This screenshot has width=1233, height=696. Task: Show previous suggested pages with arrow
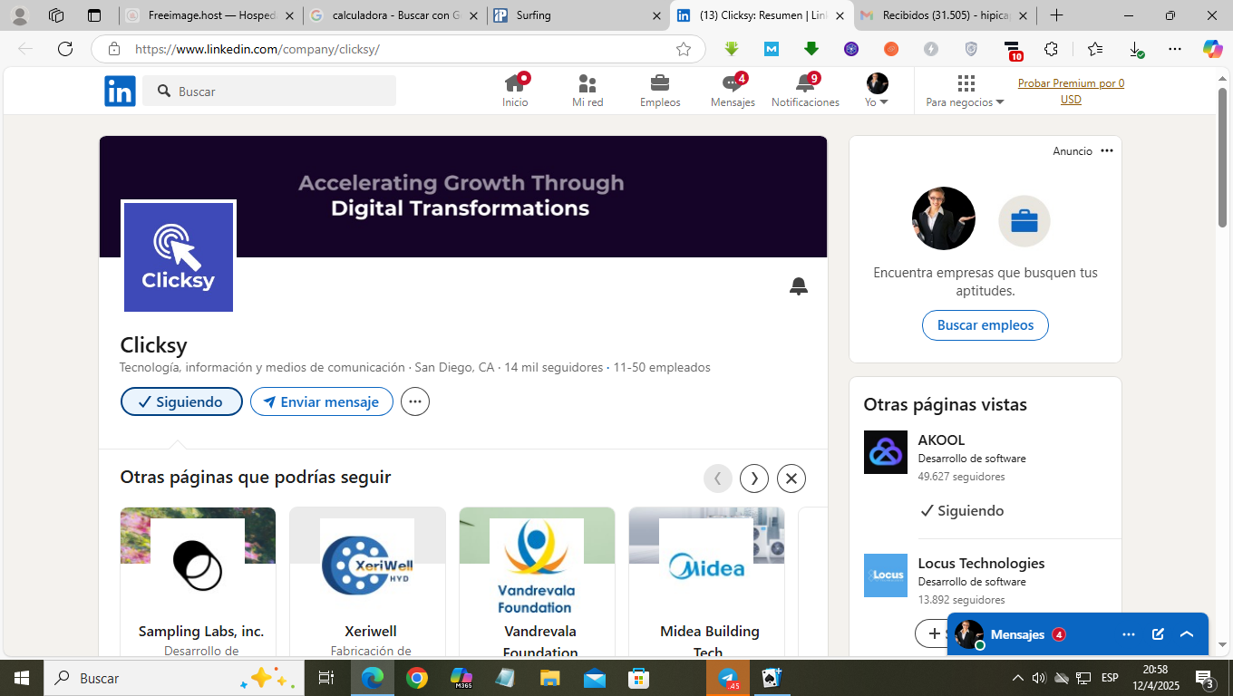[718, 478]
